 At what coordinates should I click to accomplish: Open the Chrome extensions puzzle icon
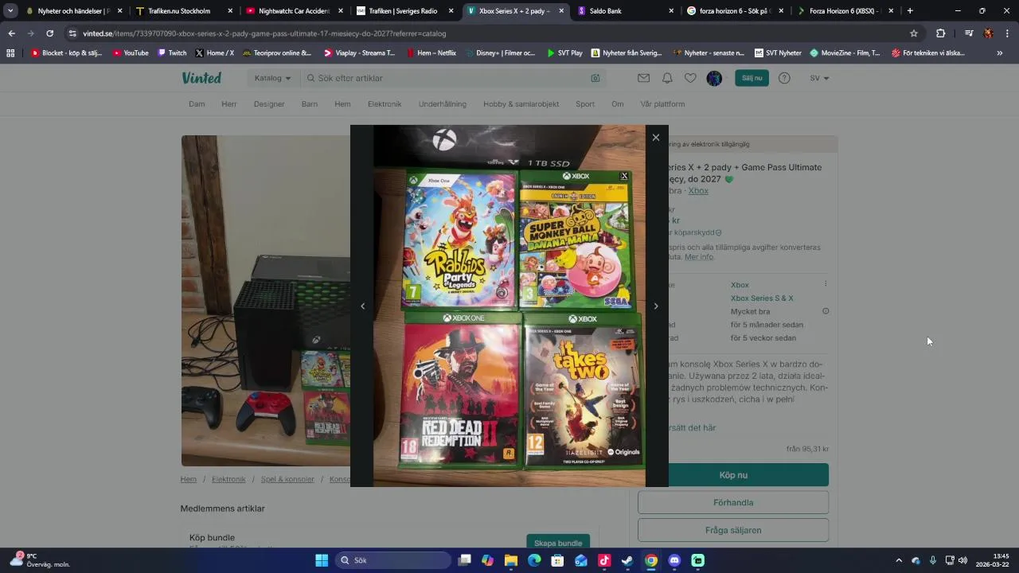click(940, 33)
